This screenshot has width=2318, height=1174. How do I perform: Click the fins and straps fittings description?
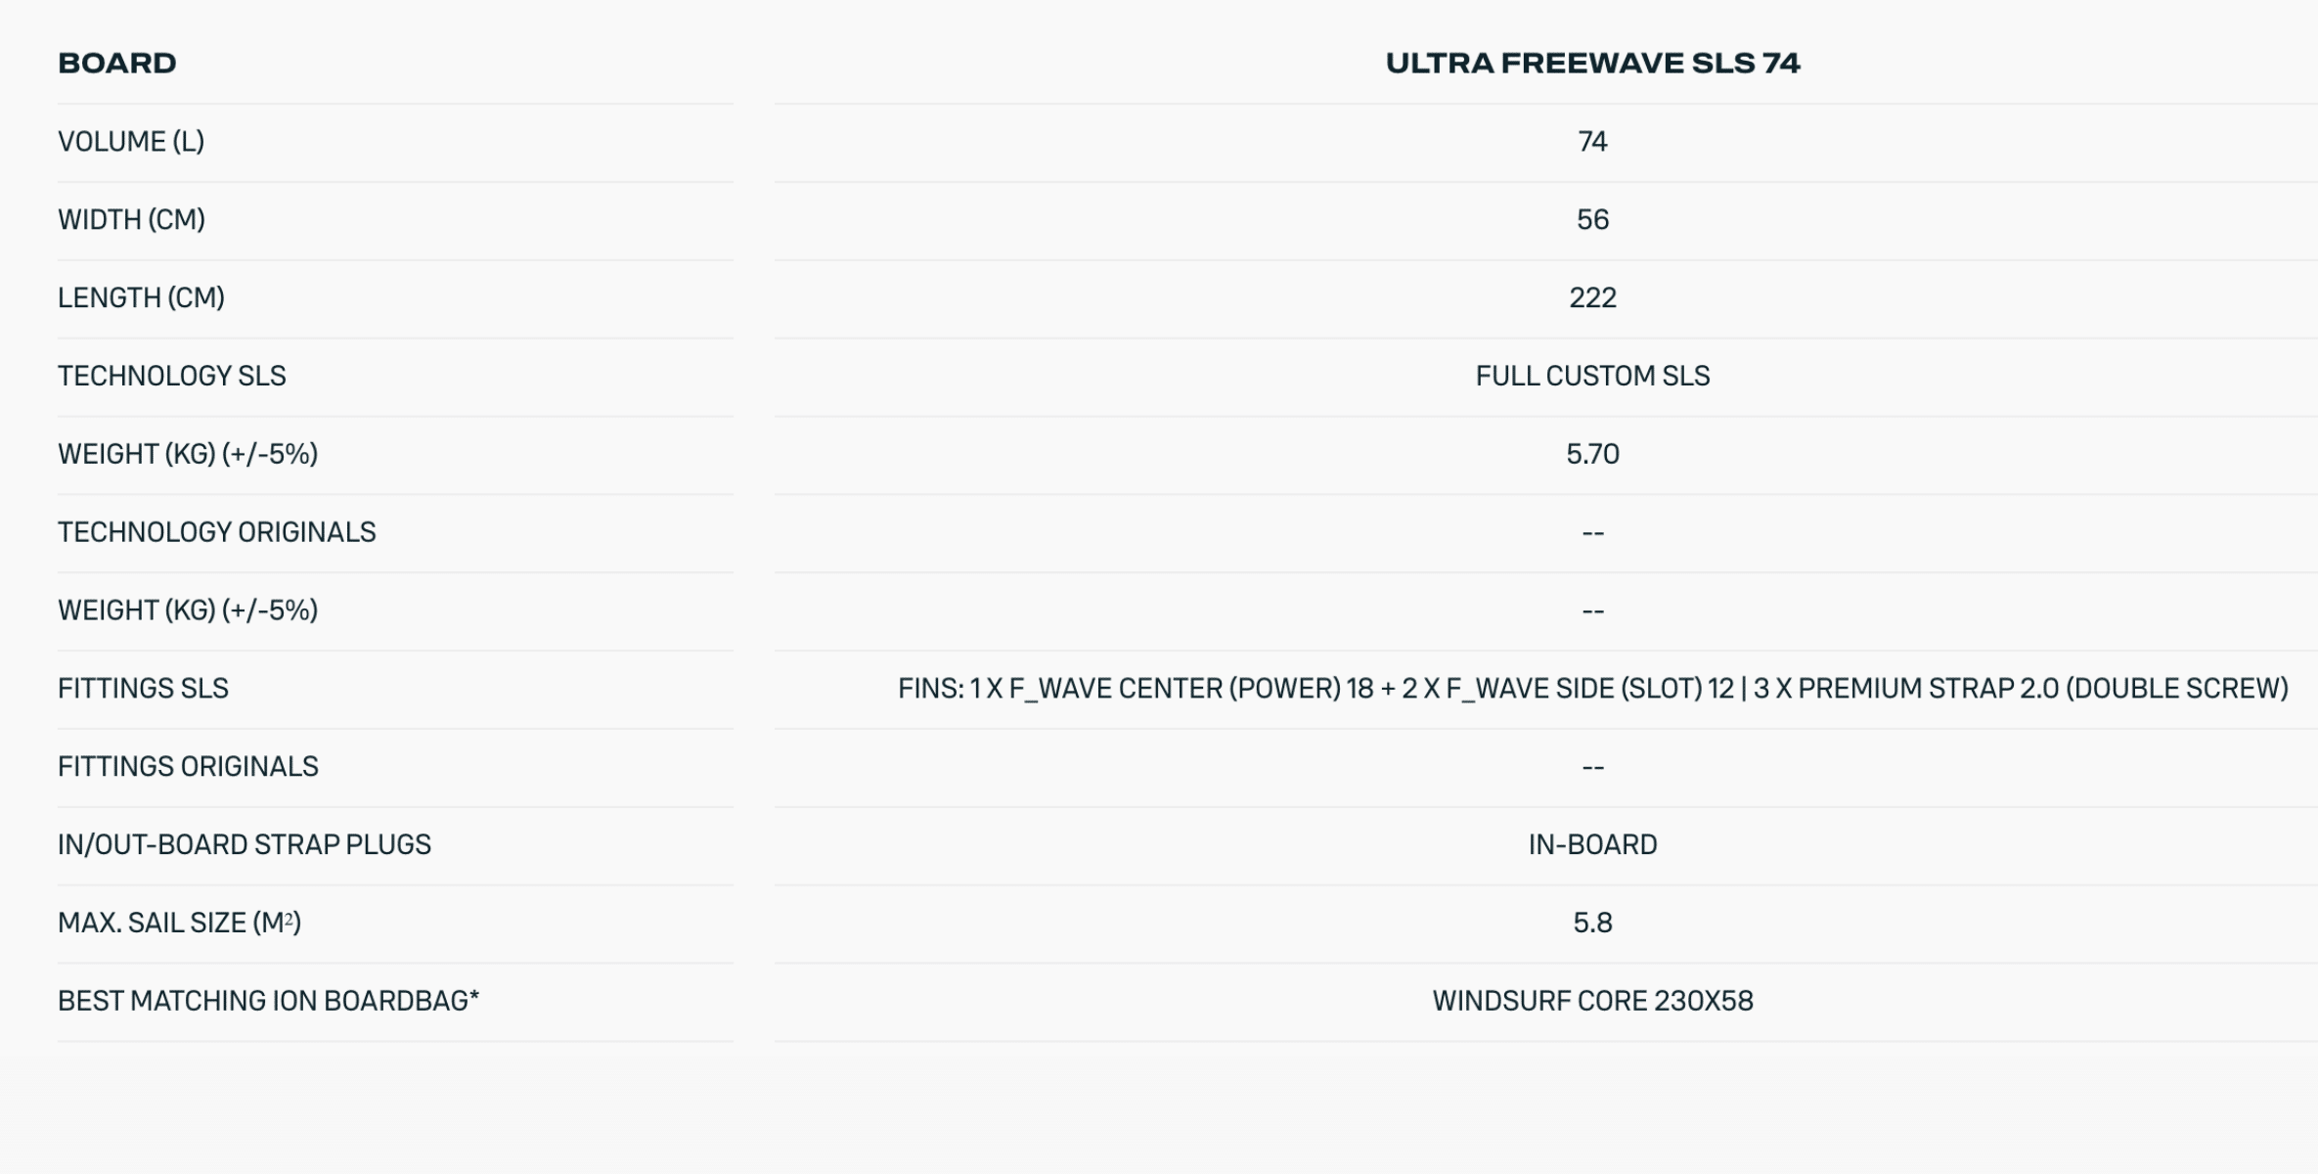[1592, 690]
